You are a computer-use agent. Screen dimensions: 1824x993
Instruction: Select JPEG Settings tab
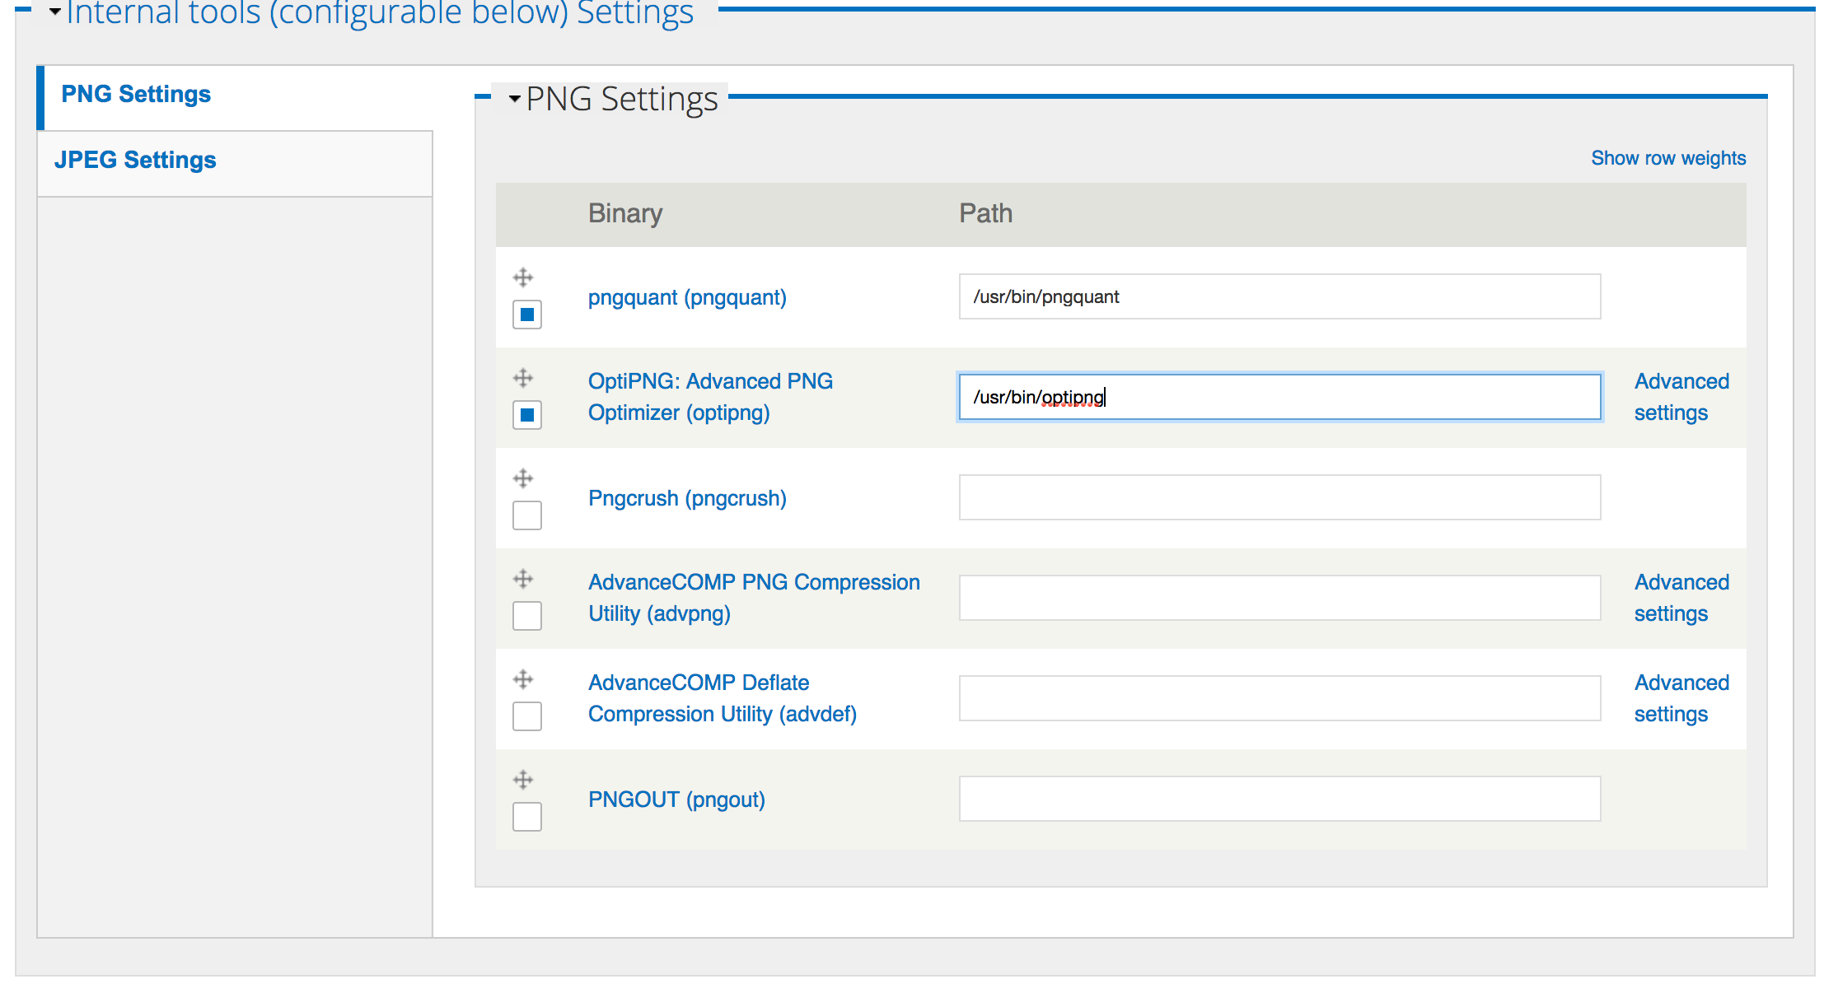coord(136,161)
